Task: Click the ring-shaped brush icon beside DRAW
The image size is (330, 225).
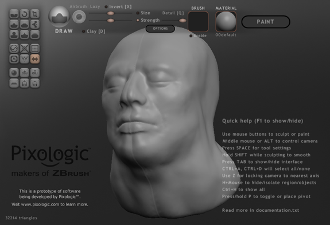Action: click(79, 17)
